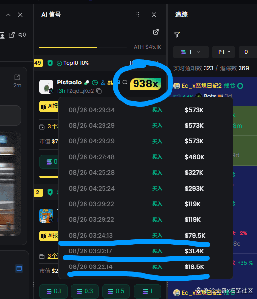Click the pill icon next to Pistacio
The width and height of the screenshot is (257, 299).
coord(86,83)
